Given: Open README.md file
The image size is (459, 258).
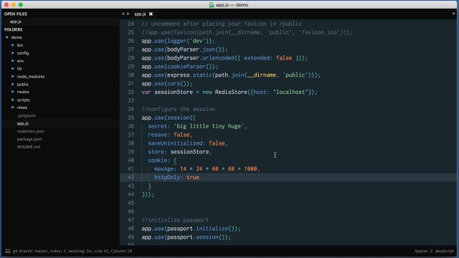Looking at the screenshot, I should click(x=29, y=147).
